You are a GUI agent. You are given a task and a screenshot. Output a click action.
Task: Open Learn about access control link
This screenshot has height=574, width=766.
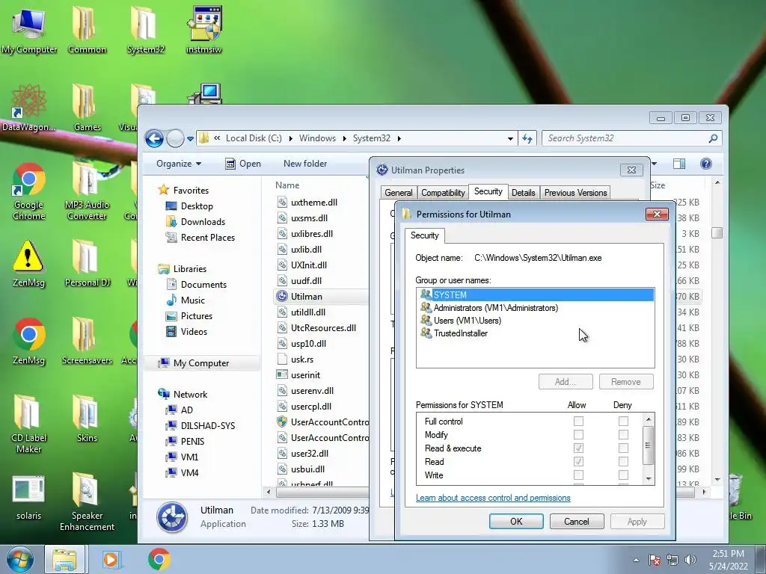(493, 498)
